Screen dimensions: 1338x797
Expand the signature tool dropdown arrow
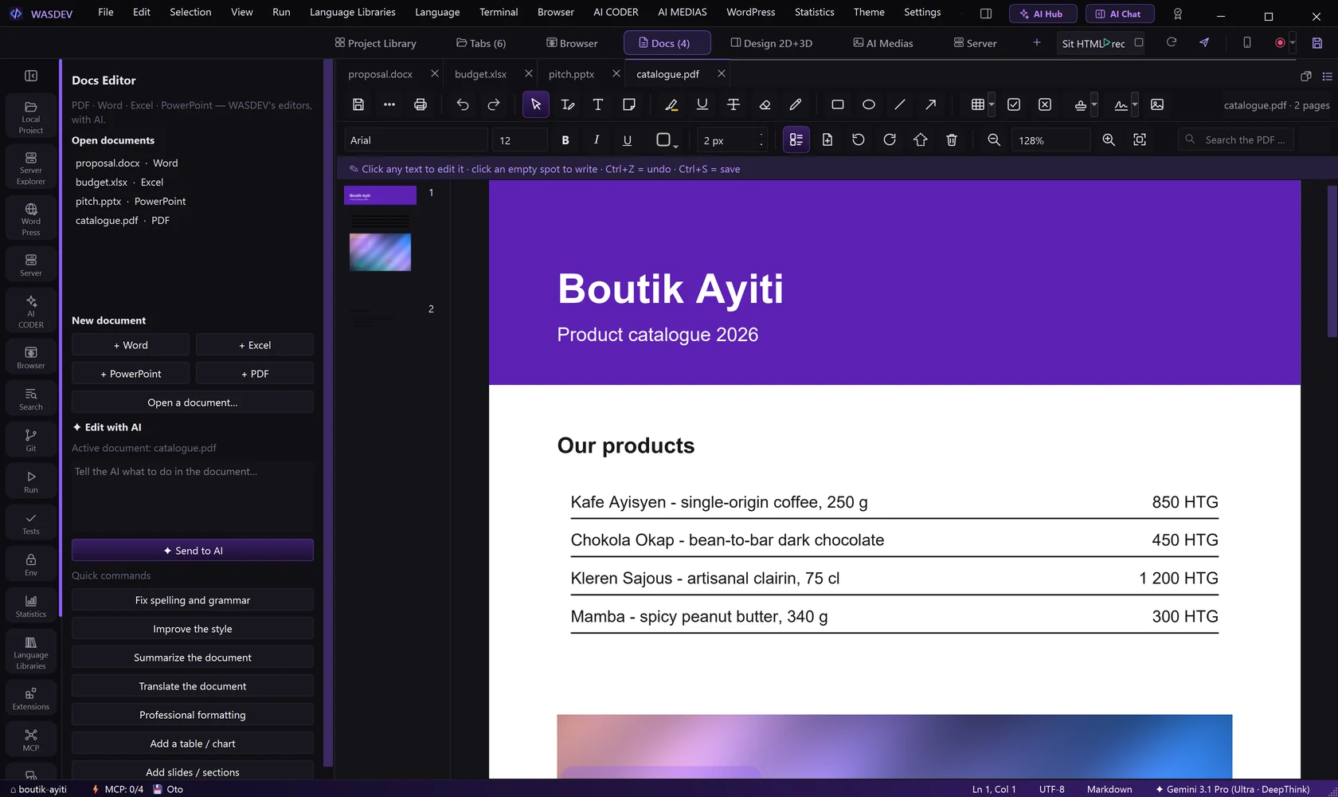coord(1135,104)
